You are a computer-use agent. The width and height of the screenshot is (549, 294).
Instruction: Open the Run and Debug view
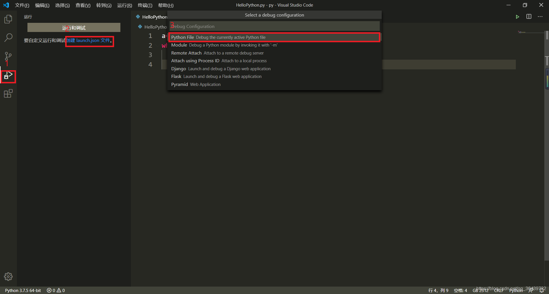(x=8, y=76)
